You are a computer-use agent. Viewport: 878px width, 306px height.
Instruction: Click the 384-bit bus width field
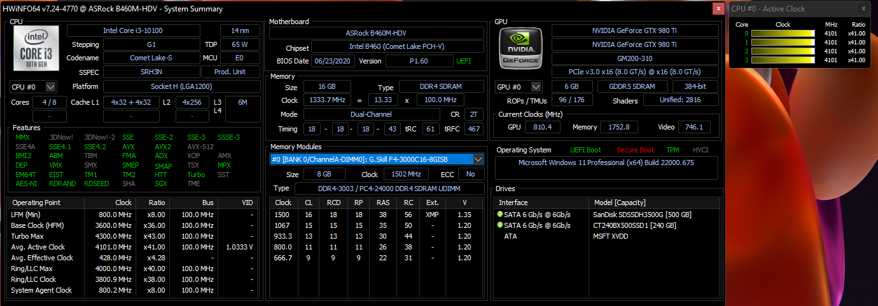pos(696,86)
